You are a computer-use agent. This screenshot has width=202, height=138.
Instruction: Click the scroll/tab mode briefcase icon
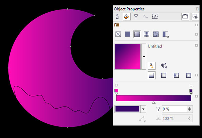click(x=185, y=16)
